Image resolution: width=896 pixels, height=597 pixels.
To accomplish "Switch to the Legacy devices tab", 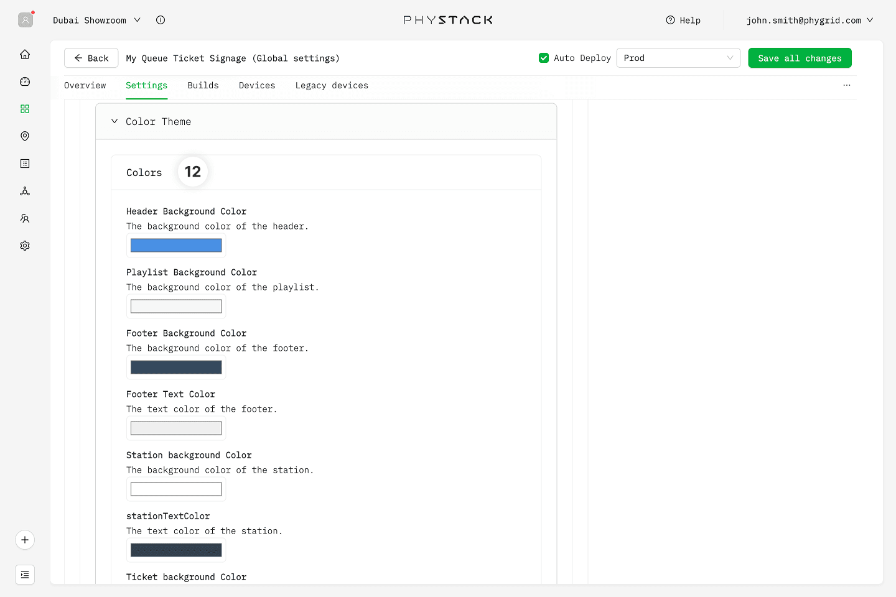I will tap(332, 86).
